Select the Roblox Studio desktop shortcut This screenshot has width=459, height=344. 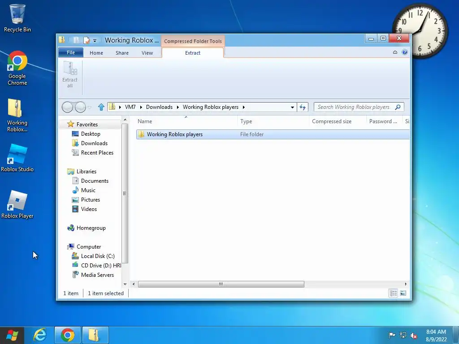pos(17,158)
